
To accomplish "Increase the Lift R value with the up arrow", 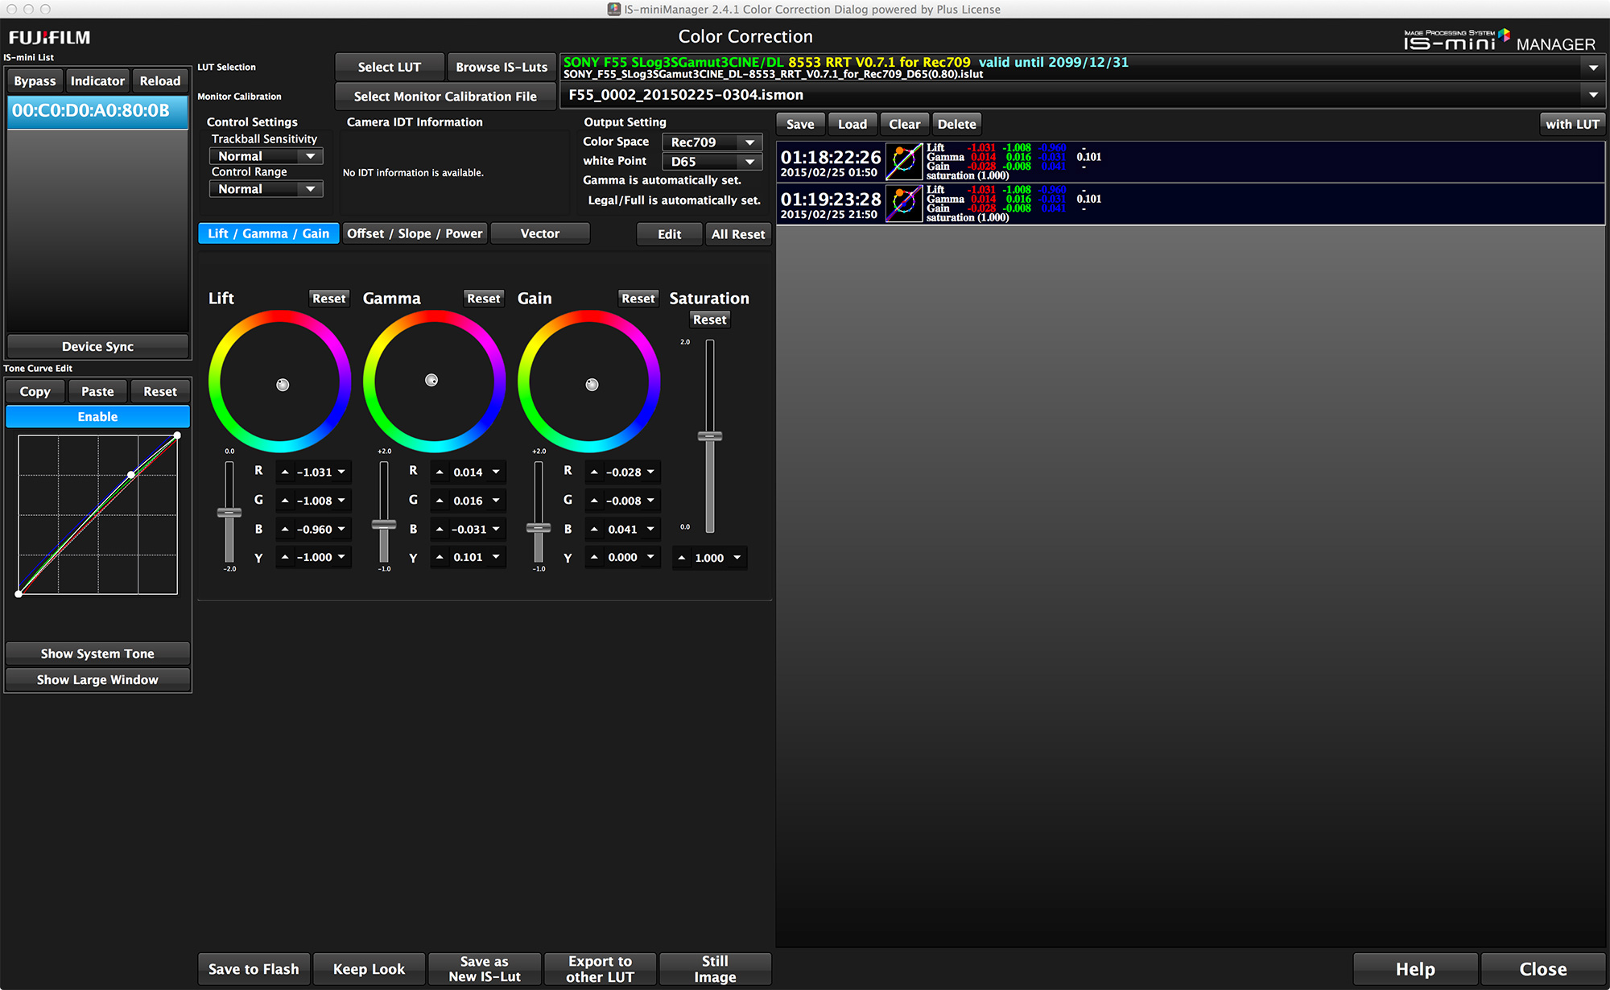I will coord(285,472).
